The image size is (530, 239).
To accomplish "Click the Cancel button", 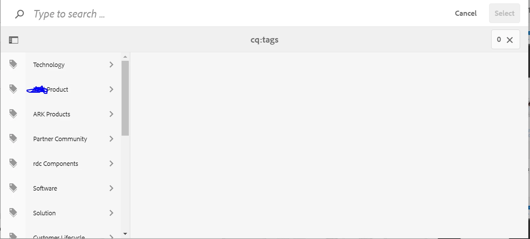I will (466, 13).
